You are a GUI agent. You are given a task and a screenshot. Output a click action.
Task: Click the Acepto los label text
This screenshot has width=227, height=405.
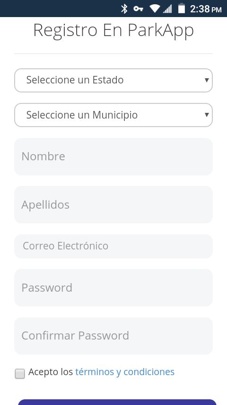[x=51, y=372]
